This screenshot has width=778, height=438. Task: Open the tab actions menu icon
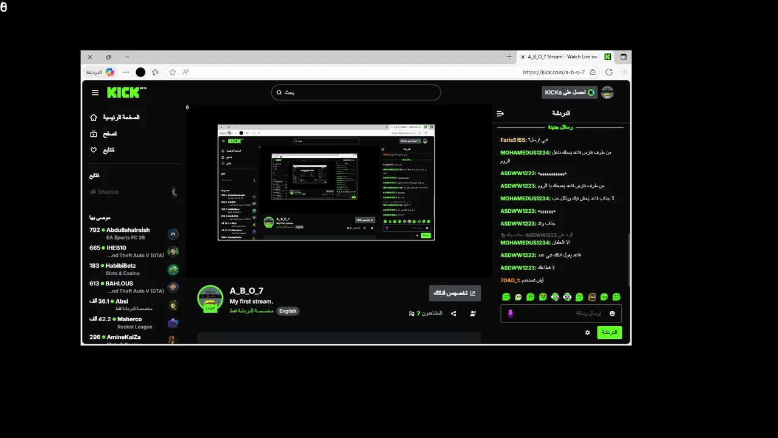[x=623, y=57]
